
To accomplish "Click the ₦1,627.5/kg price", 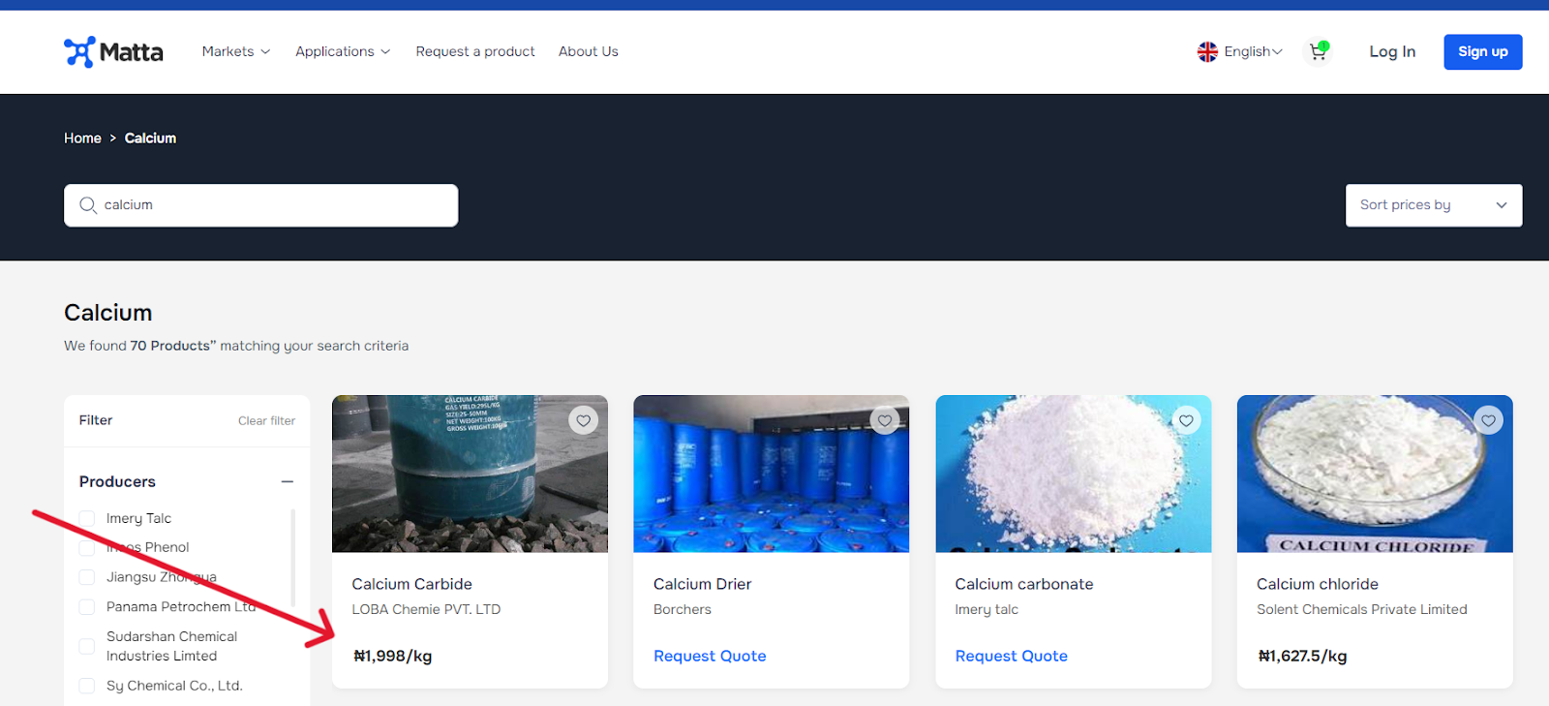I will (x=1302, y=656).
